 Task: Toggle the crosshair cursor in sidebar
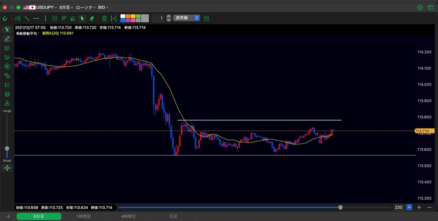tap(7, 29)
